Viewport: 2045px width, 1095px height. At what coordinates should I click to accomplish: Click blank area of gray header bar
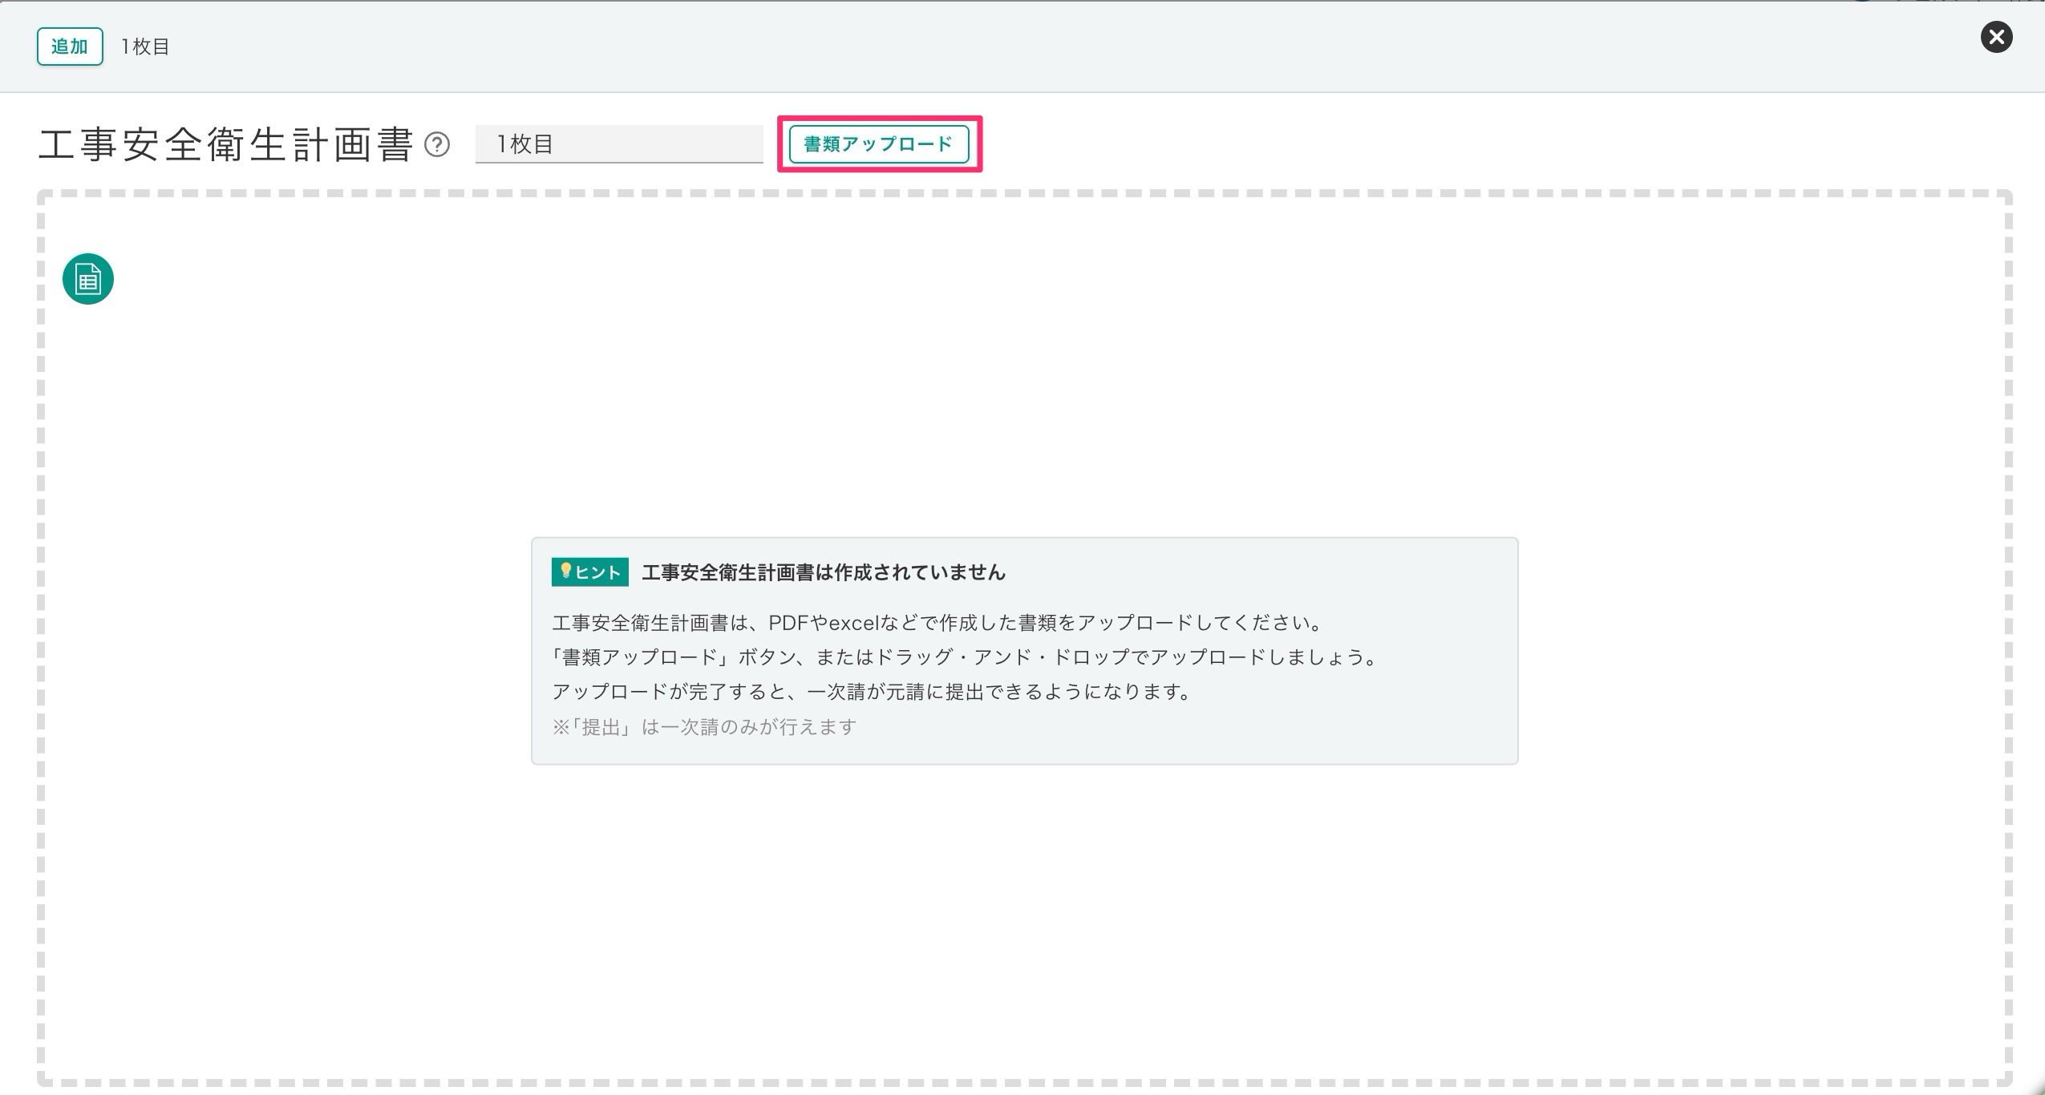[1043, 46]
